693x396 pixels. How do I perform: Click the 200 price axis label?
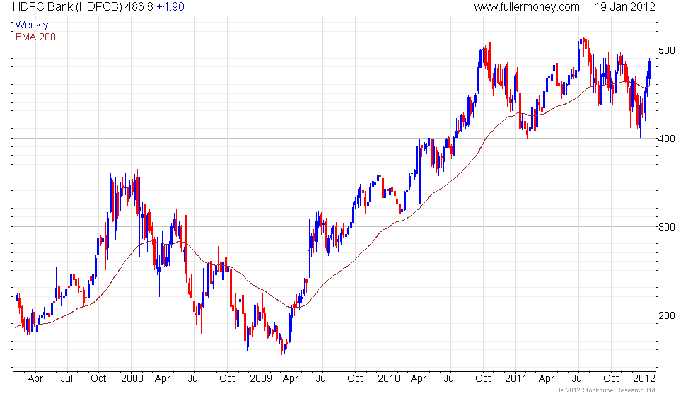click(x=667, y=315)
